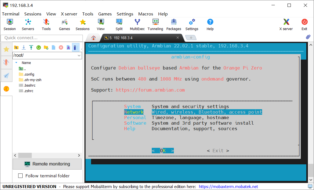The width and height of the screenshot is (314, 190).
Task: Select the Help entry in armbian-config
Action: (x=130, y=129)
